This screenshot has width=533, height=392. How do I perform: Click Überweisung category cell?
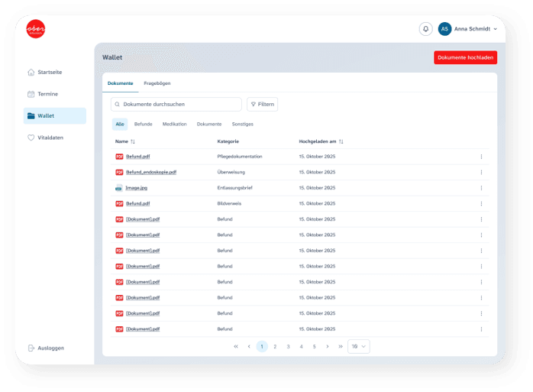click(231, 172)
